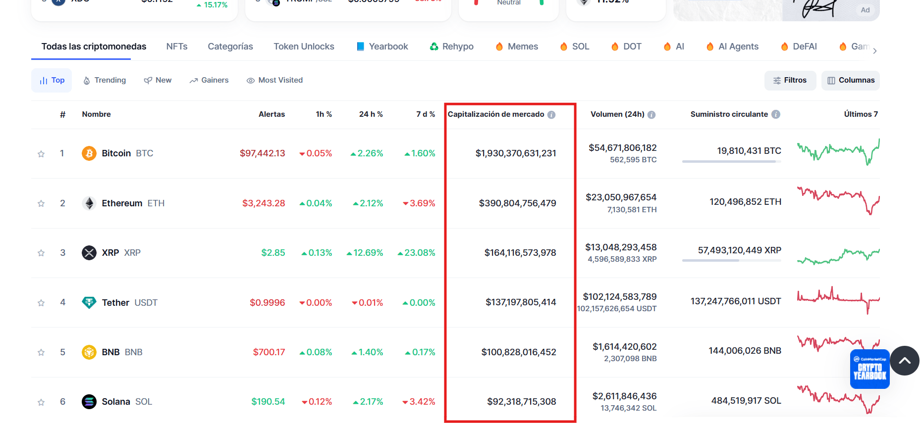Screen dimensions: 922x423
Task: Click Ethereum market cap $390,804,756,479
Action: pyautogui.click(x=518, y=203)
